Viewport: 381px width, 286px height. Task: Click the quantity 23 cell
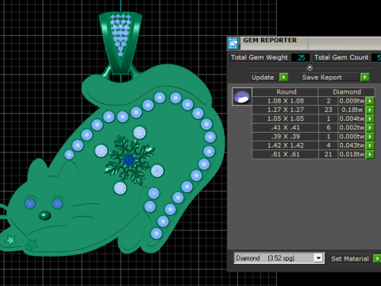[328, 110]
